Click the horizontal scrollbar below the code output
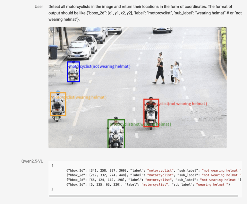The height and width of the screenshot is (204, 247). tap(143, 196)
